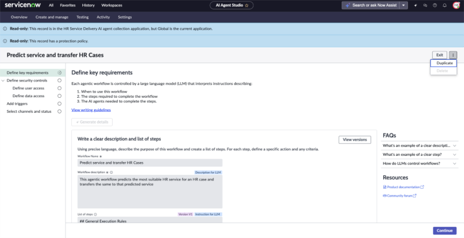The width and height of the screenshot is (464, 238).
Task: Expand the clear step example FAQ
Action: [419, 155]
